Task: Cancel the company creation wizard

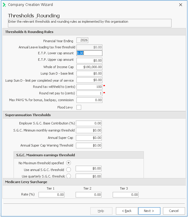Action: [x=174, y=211]
